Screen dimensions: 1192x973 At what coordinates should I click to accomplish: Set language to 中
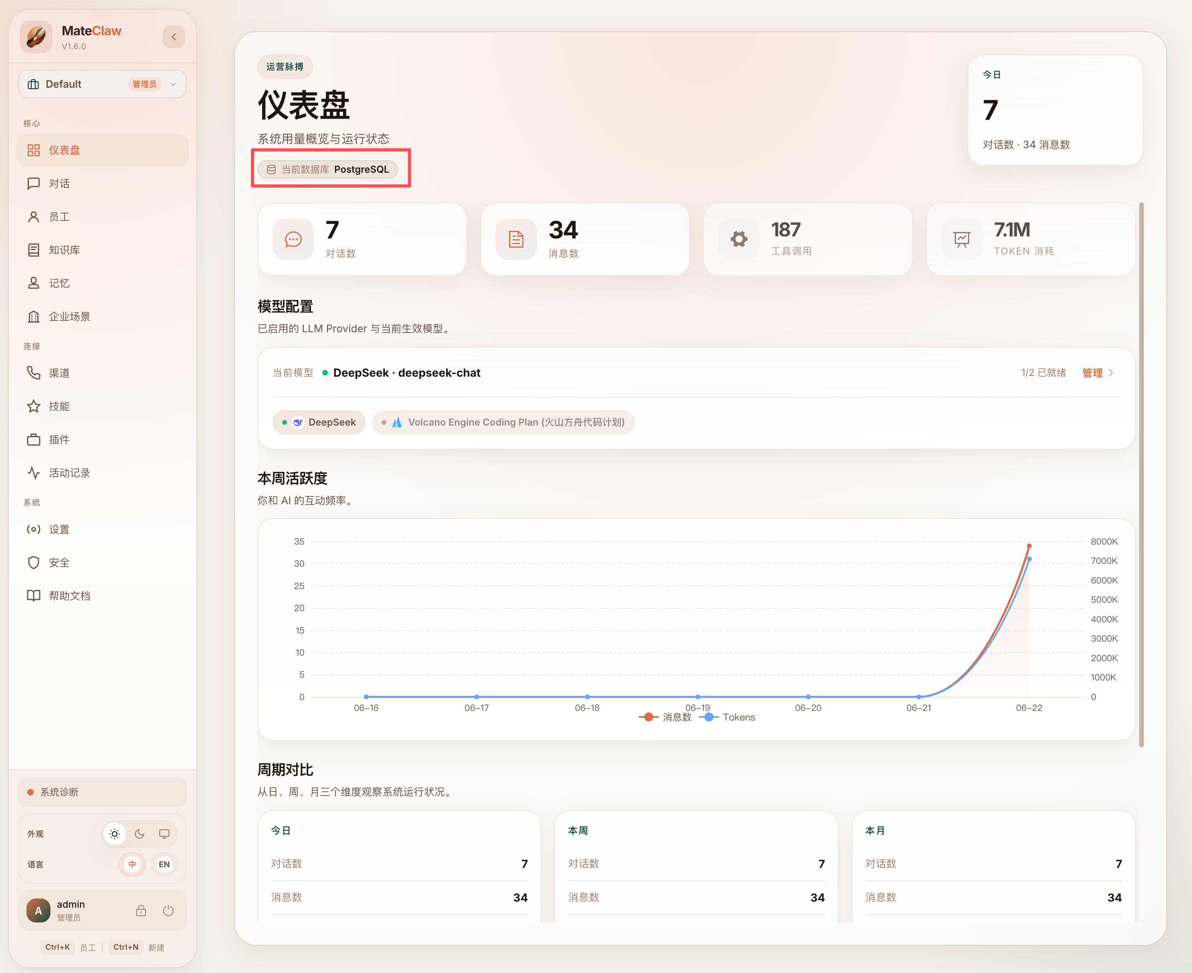(x=132, y=864)
